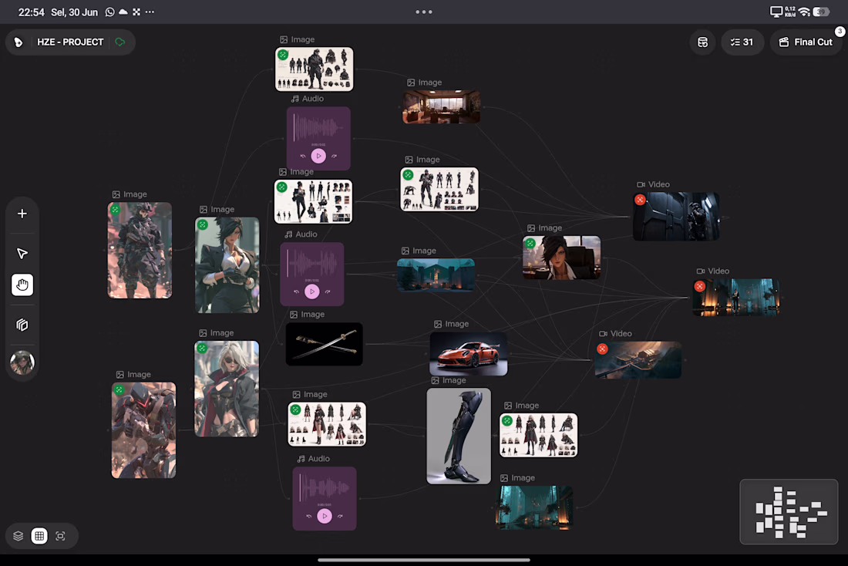The image size is (848, 566).
Task: Select the pointer cursor tool
Action: pyautogui.click(x=22, y=253)
